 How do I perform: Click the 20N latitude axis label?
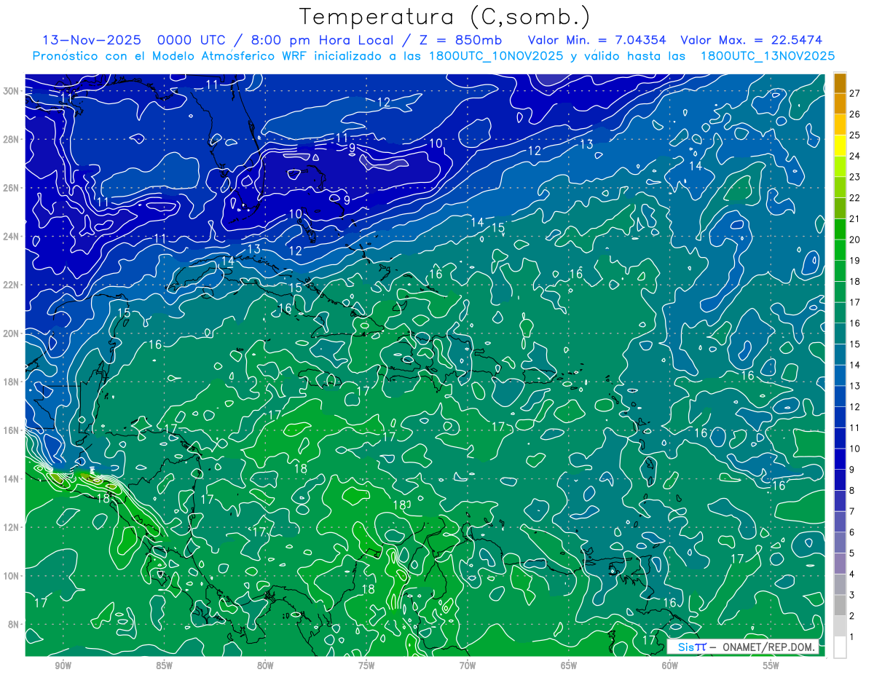point(12,333)
